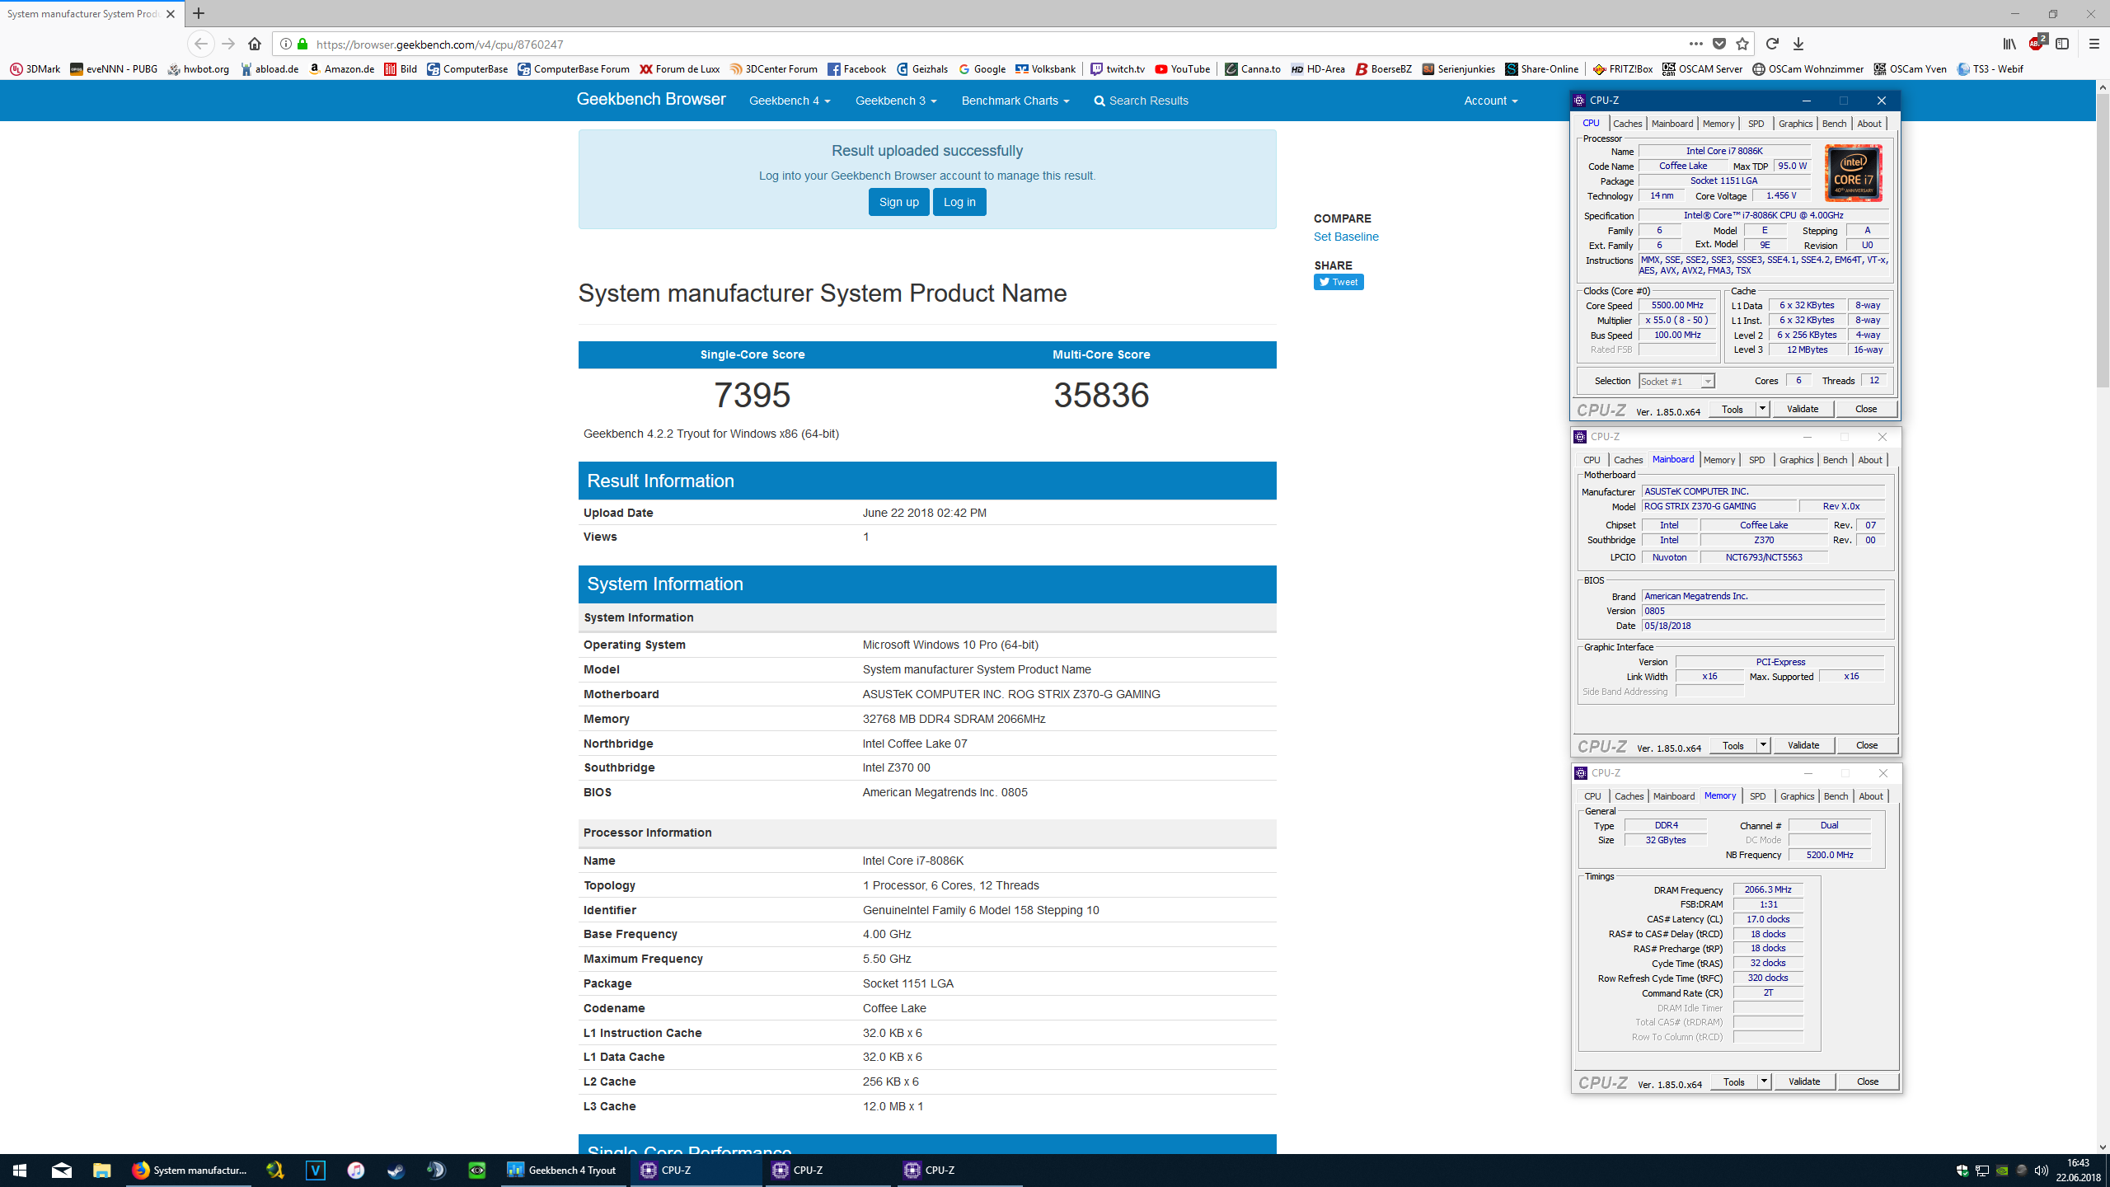
Task: Open the FRITZ!Box bookmark
Action: pyautogui.click(x=1622, y=69)
